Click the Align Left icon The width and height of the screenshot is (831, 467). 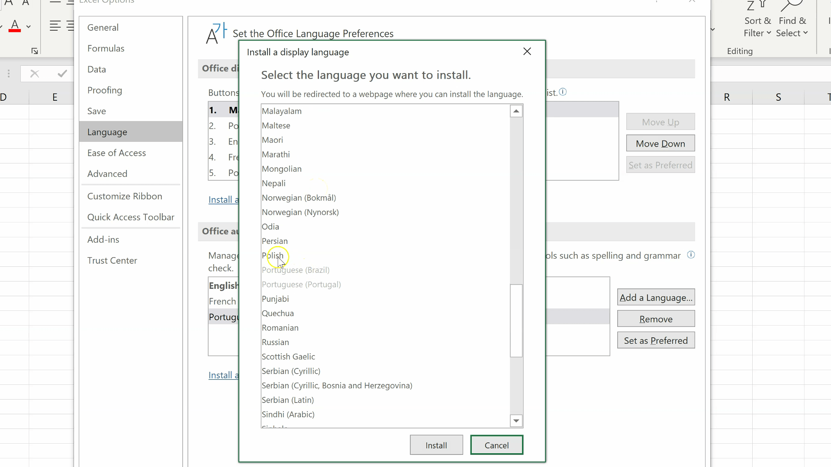pos(55,26)
